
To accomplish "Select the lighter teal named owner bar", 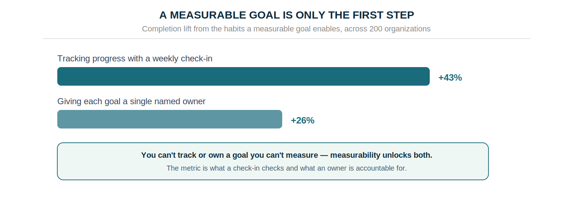I will [170, 119].
